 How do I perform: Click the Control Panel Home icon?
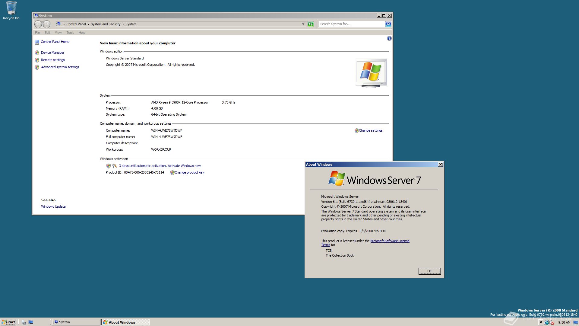[37, 42]
